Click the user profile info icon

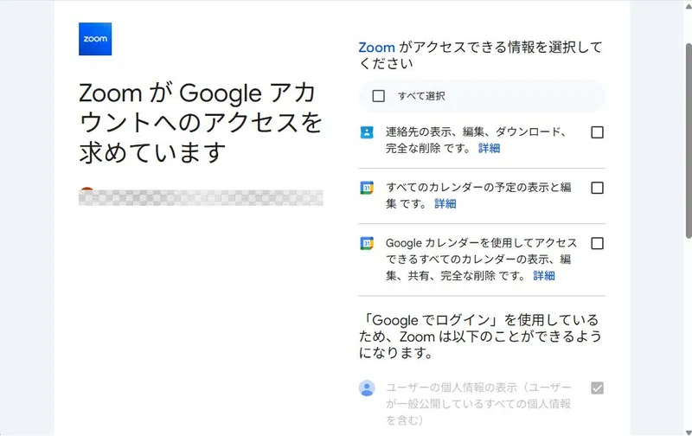coord(367,388)
